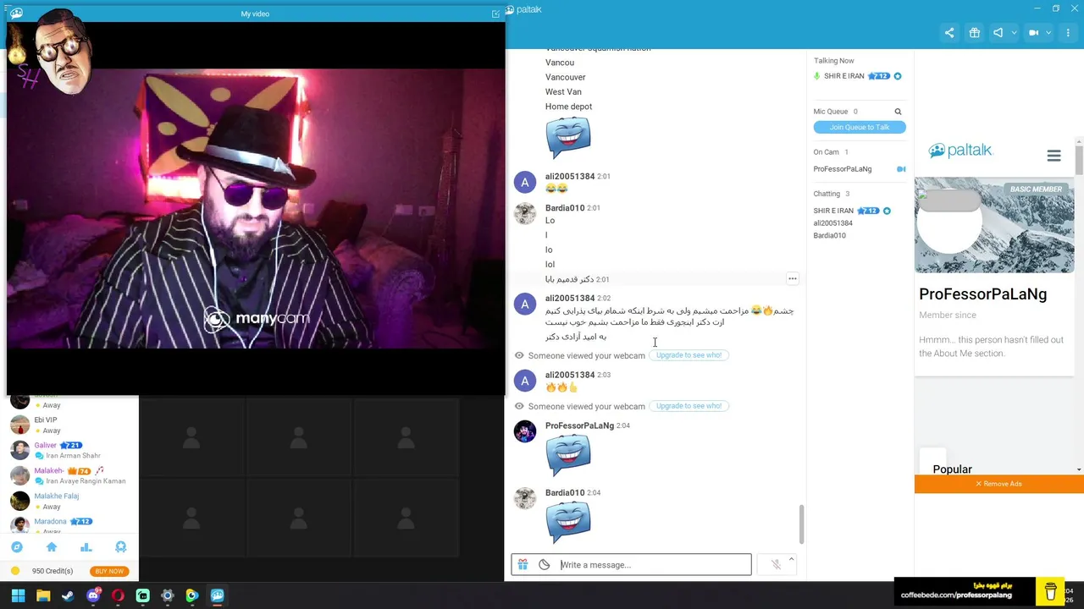Select Malakhe Falaj in contacts list
Viewport: 1084px width, 609px height.
point(57,496)
